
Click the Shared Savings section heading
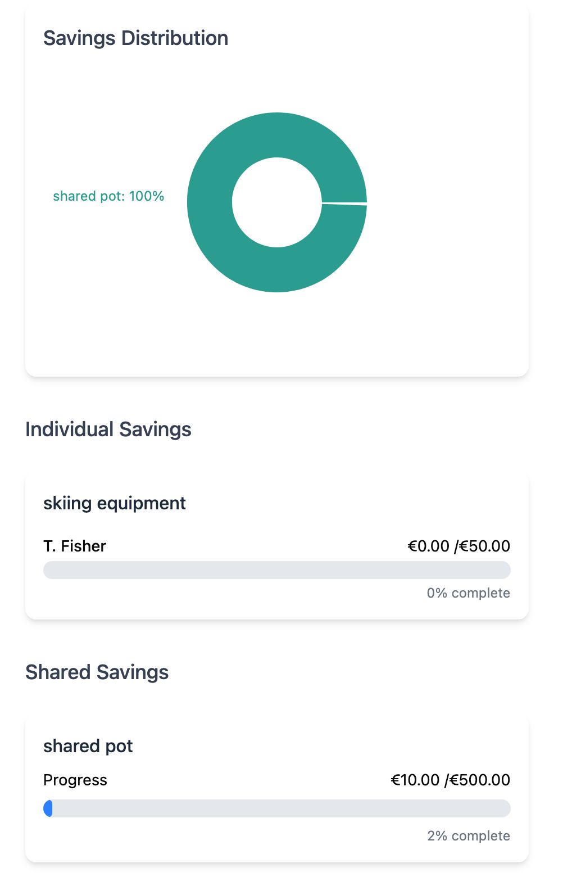tap(97, 672)
